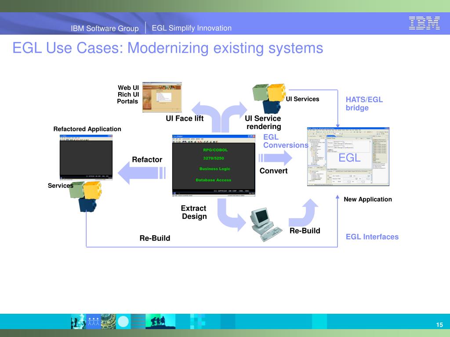Open the RPG/COBOL terminal screenshot

pyautogui.click(x=214, y=165)
